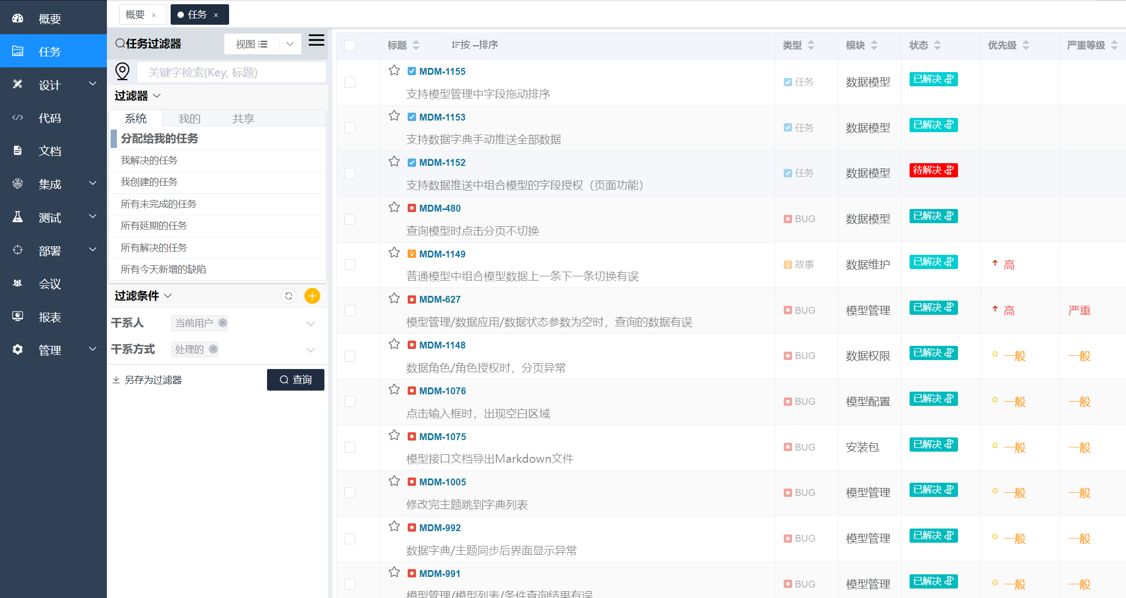Sort the table by 严重等级 column
Screen dimensions: 1126x598
coord(1114,45)
